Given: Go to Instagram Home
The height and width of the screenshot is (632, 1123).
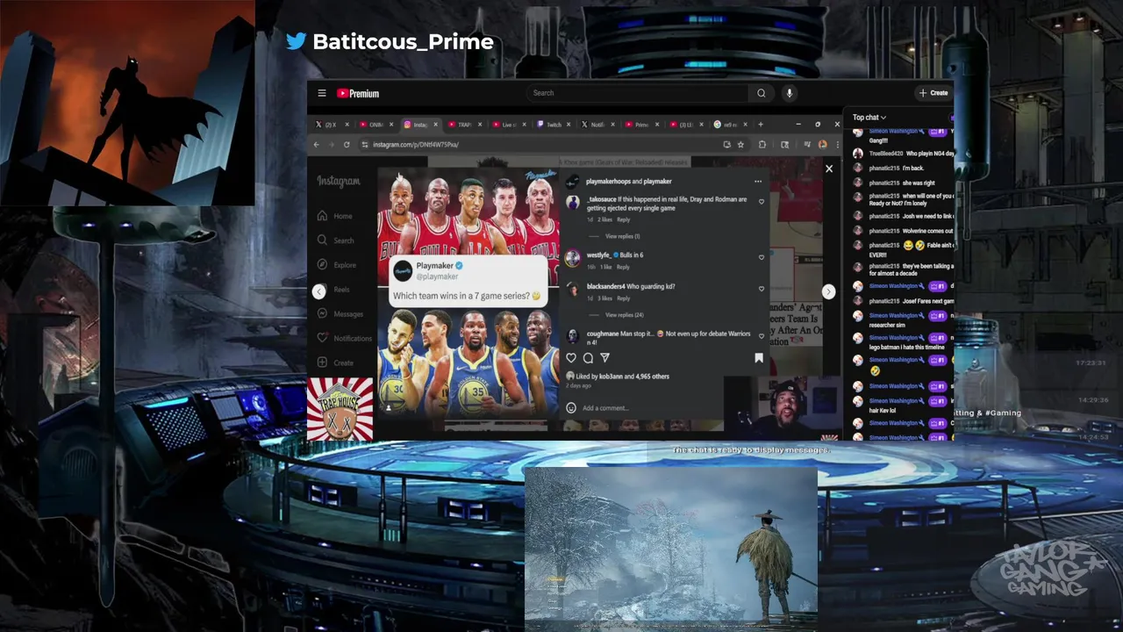Looking at the screenshot, I should point(335,216).
